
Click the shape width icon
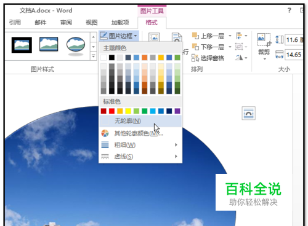(x=280, y=55)
